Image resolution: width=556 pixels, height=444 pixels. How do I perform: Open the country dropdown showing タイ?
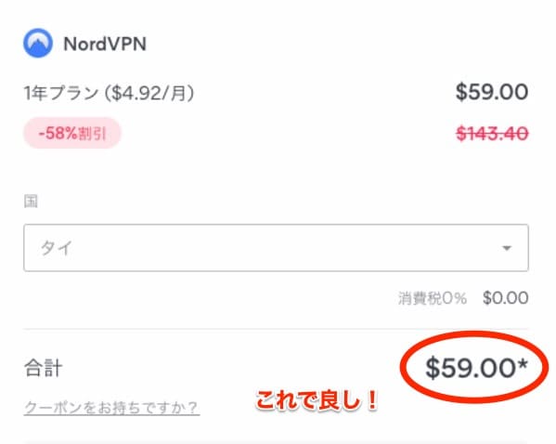(276, 248)
